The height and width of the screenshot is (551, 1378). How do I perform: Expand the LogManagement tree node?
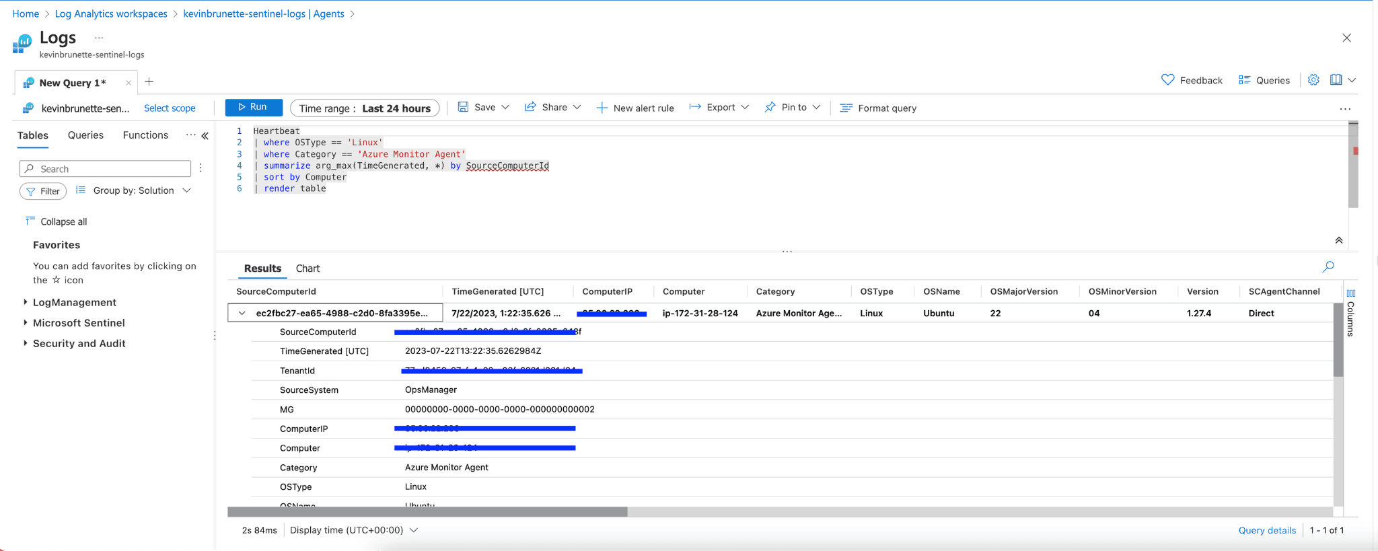pyautogui.click(x=26, y=303)
